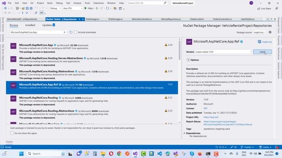The width and height of the screenshot is (282, 158).
Task: Click the Git branch master indicator
Action: pyautogui.click(x=247, y=147)
